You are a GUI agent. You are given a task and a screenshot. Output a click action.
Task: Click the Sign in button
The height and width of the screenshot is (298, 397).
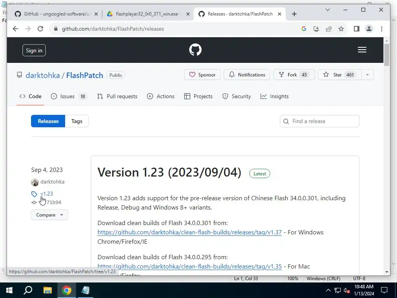coord(34,50)
